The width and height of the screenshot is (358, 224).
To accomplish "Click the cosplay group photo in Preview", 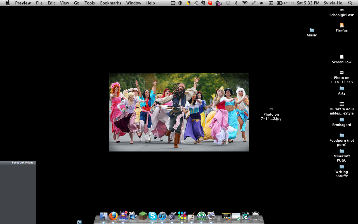I will [179, 112].
